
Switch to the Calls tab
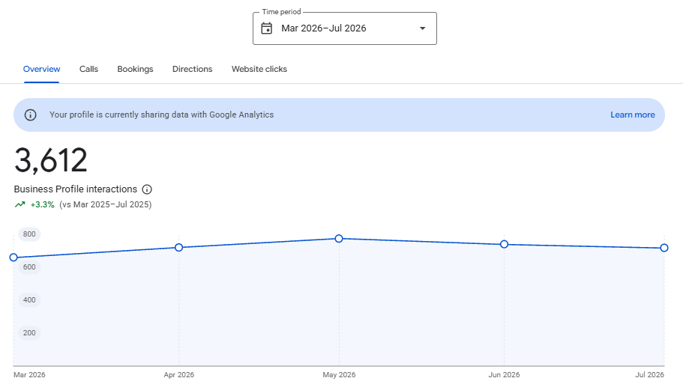coord(89,69)
